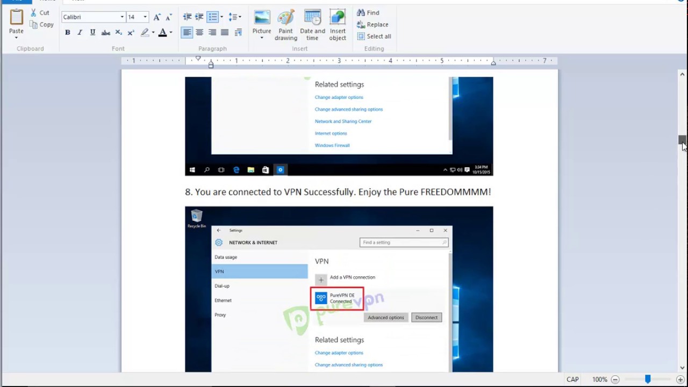The image size is (688, 387).
Task: Grow the font size
Action: [157, 17]
